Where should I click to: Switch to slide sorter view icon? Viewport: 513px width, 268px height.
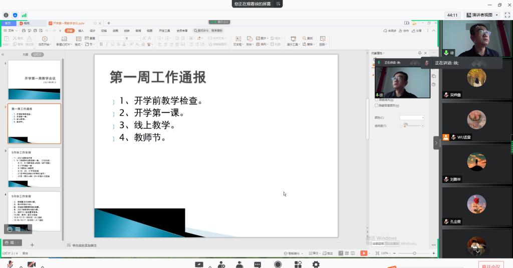[x=347, y=253]
